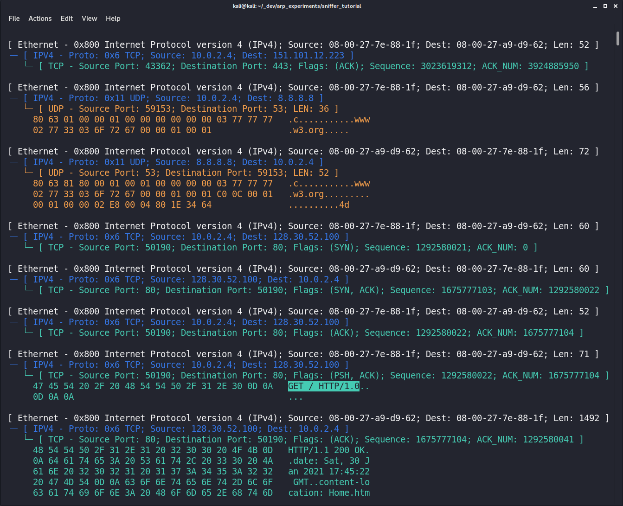
Task: Click the source port 43362
Action: click(x=158, y=66)
